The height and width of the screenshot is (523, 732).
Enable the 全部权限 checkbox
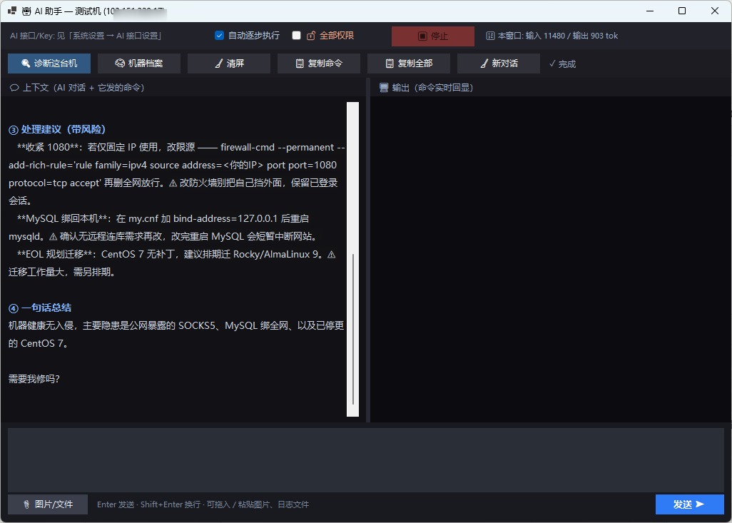coord(297,36)
